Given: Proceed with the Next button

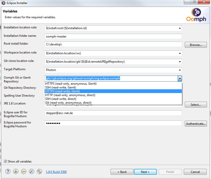Looking at the screenshot, I should click(x=145, y=172).
